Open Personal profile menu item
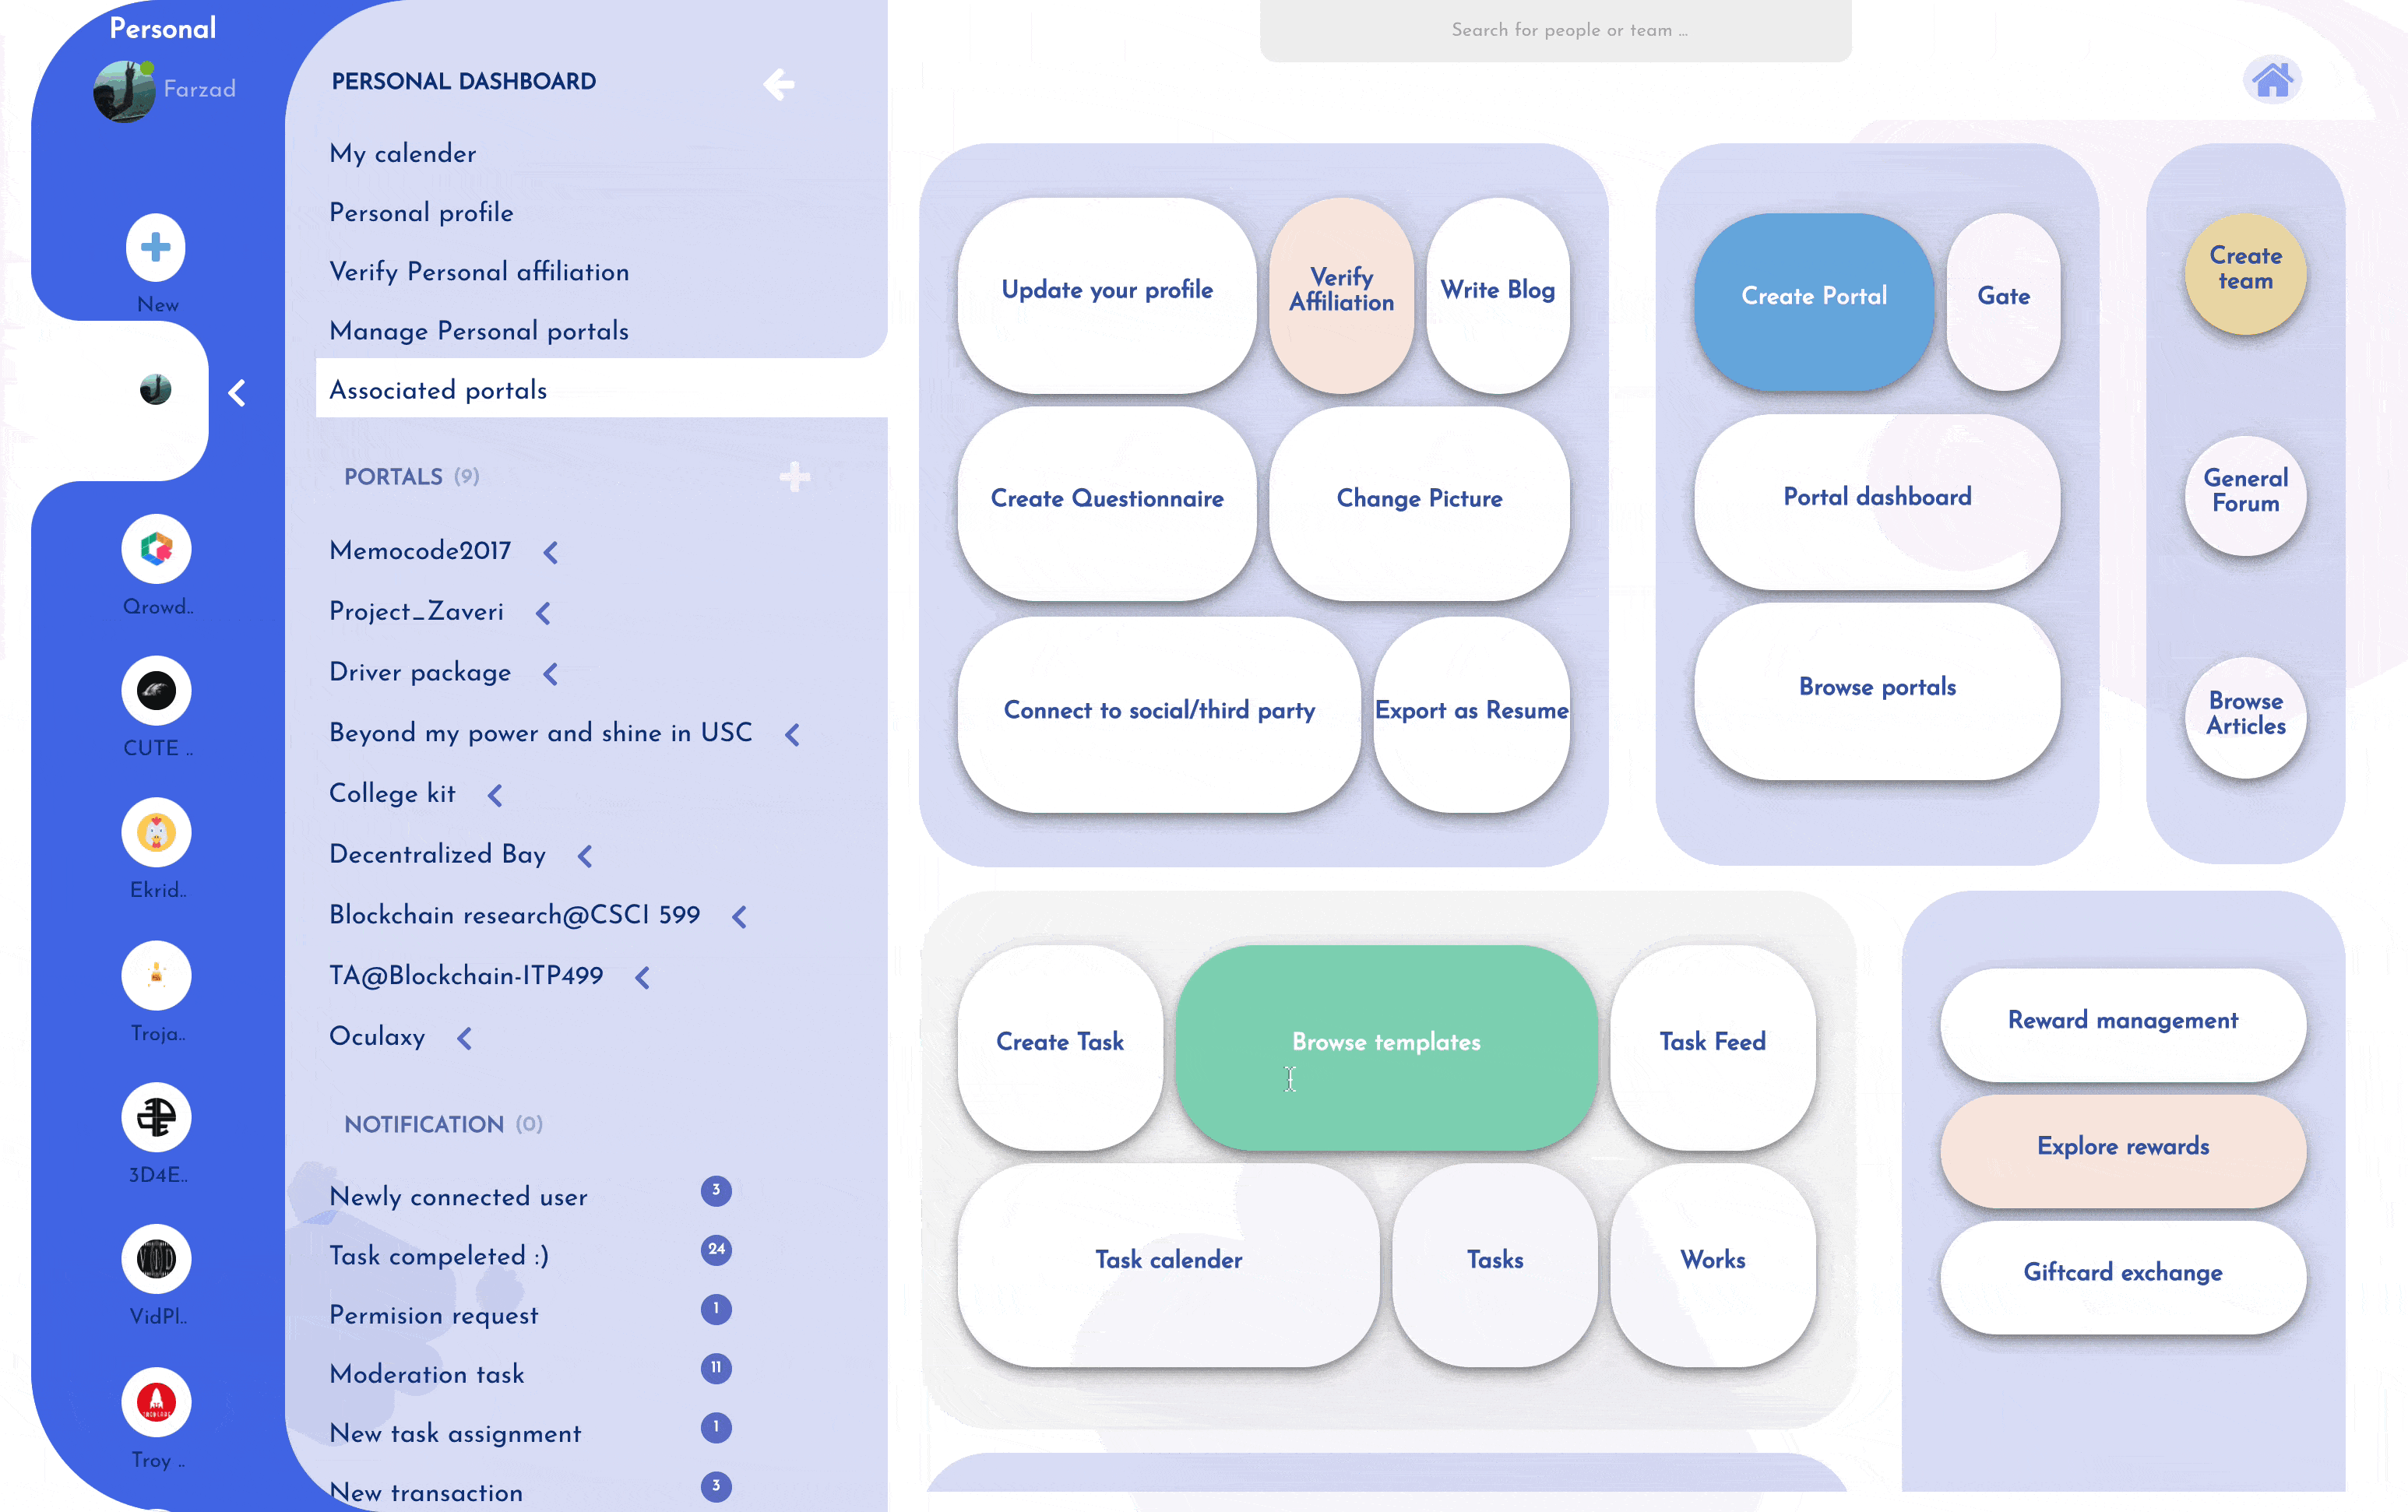 421,213
